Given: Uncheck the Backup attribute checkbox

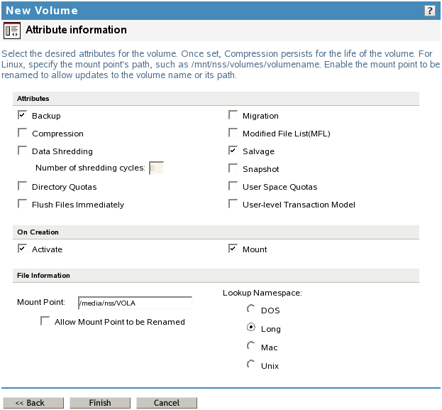Looking at the screenshot, I should tap(23, 115).
